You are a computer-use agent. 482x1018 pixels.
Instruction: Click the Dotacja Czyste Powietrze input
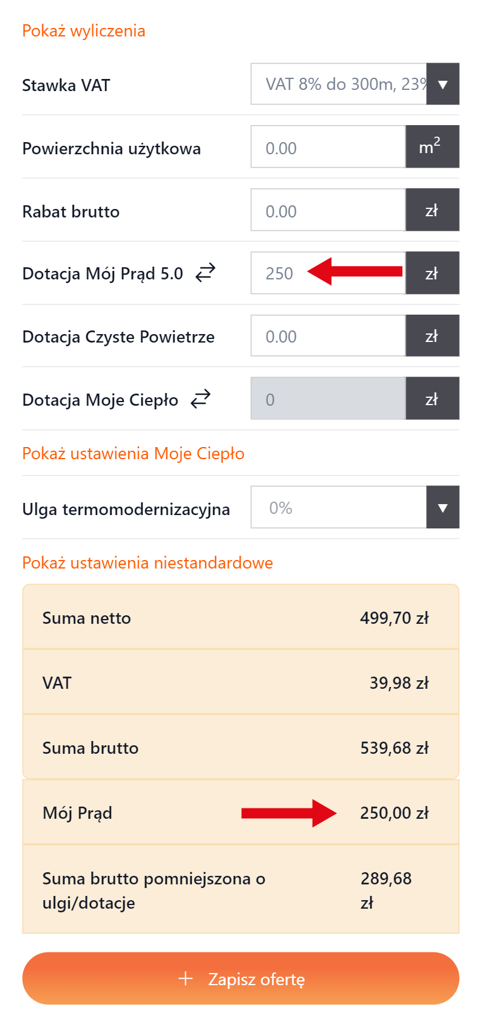pos(328,336)
